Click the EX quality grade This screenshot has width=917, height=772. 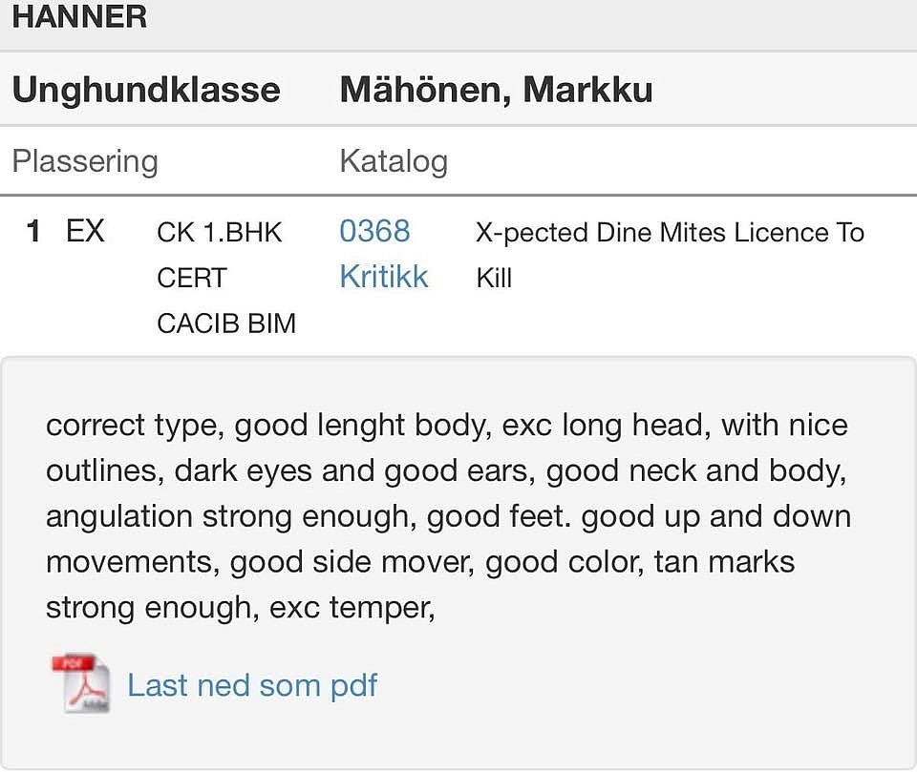click(x=85, y=231)
